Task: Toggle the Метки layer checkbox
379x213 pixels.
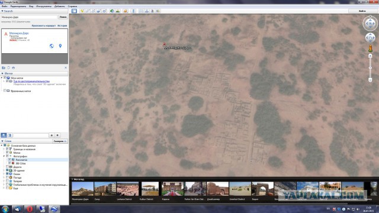Action: click(7, 153)
